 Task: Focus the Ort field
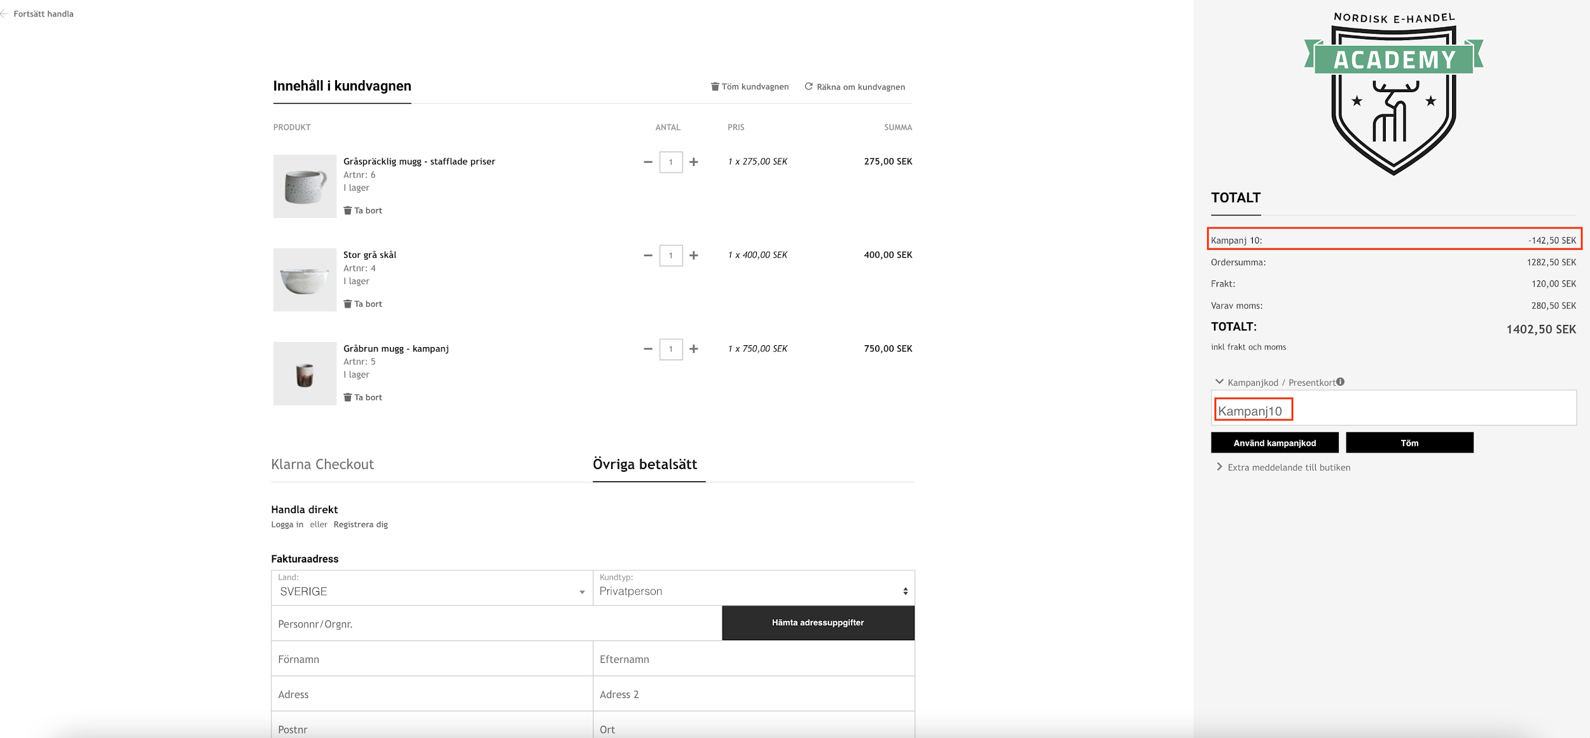754,726
